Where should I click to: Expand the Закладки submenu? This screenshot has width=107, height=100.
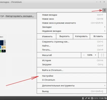pos(72,27)
